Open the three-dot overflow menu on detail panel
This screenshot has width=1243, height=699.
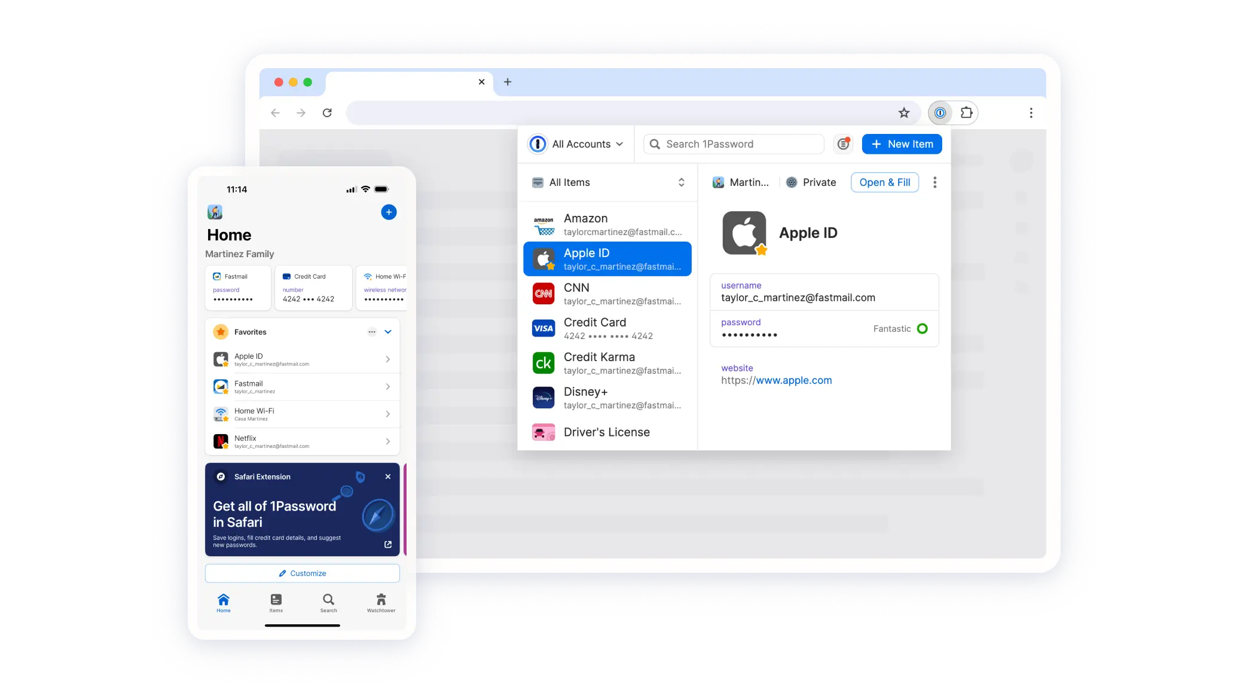click(935, 182)
